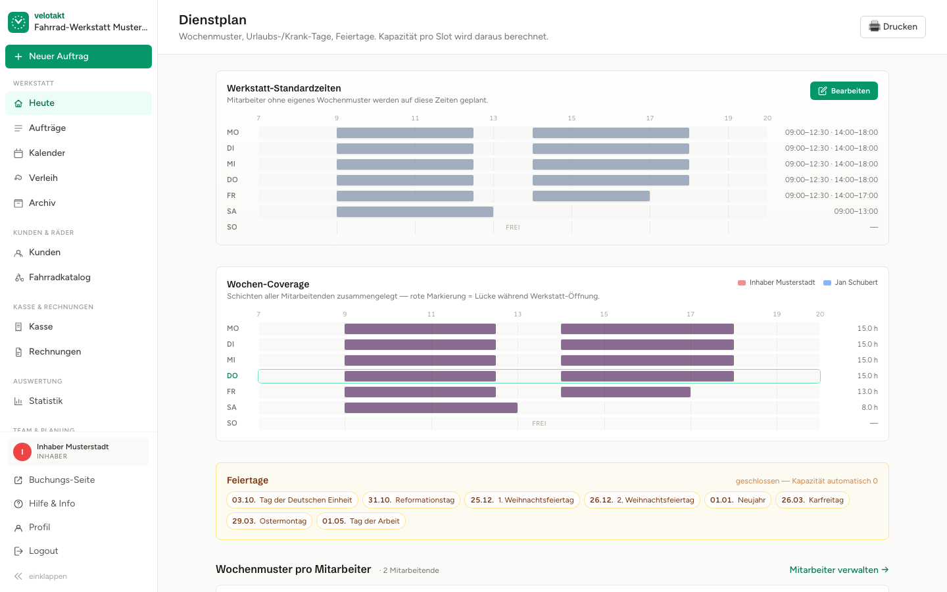The height and width of the screenshot is (592, 947).
Task: Open the Inhaber Musterstadt user profile card
Action: pyautogui.click(x=78, y=451)
